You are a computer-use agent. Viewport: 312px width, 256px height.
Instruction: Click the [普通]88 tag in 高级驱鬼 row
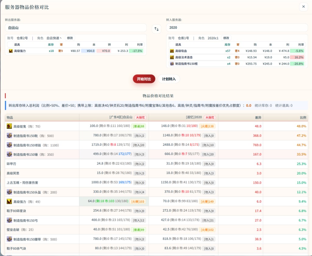coord(139,126)
